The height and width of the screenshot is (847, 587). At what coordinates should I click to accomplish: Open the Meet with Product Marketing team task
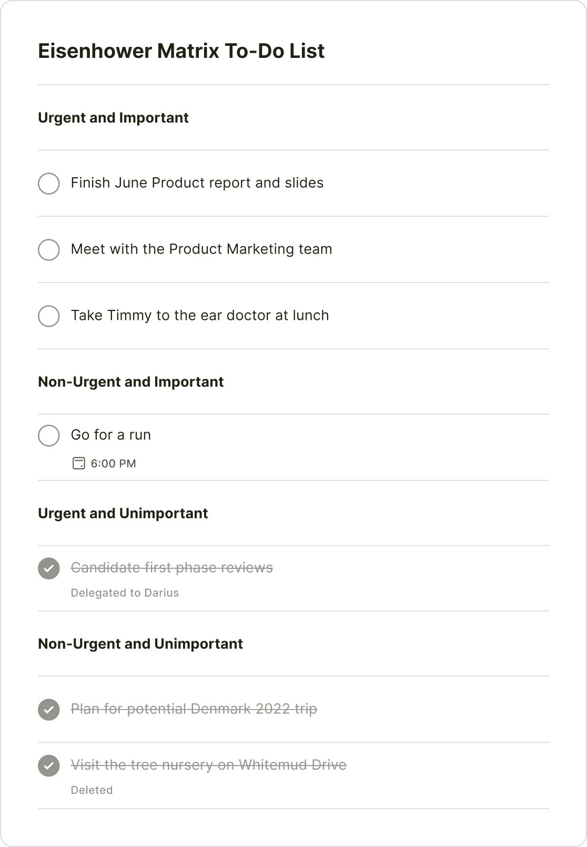click(x=201, y=249)
